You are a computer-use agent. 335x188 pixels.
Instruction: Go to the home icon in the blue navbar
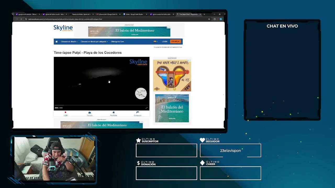point(56,42)
